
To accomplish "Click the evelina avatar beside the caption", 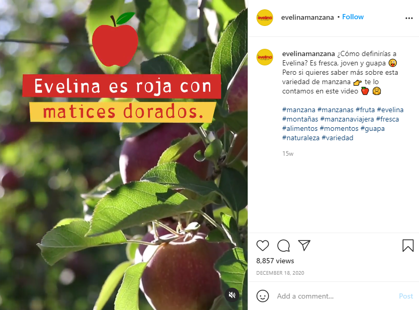I will click(x=265, y=57).
